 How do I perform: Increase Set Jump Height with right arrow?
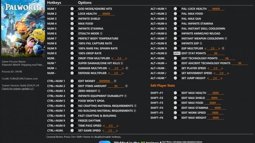222,78
